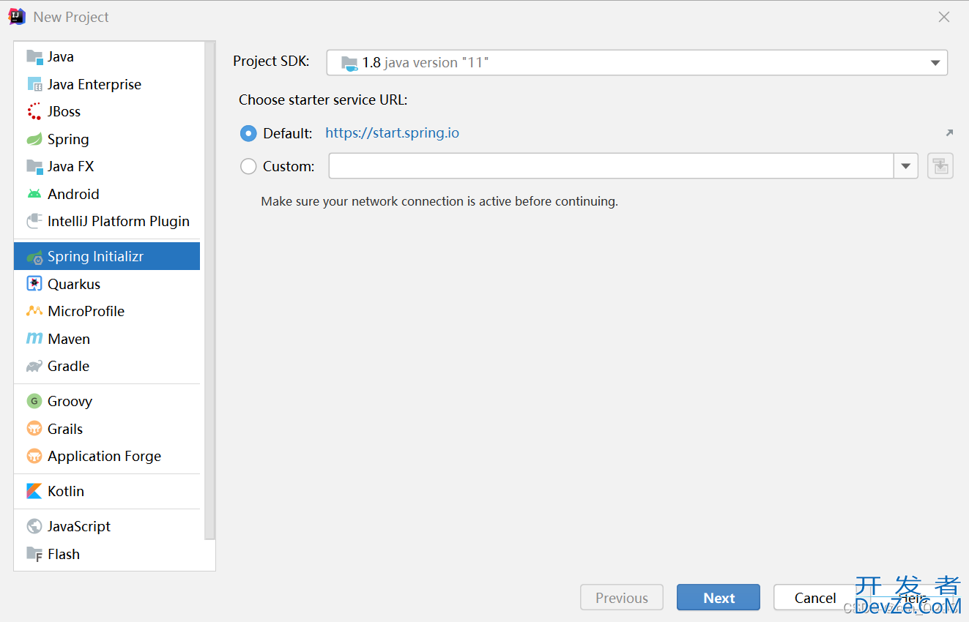Select Spring text in the list

click(68, 139)
